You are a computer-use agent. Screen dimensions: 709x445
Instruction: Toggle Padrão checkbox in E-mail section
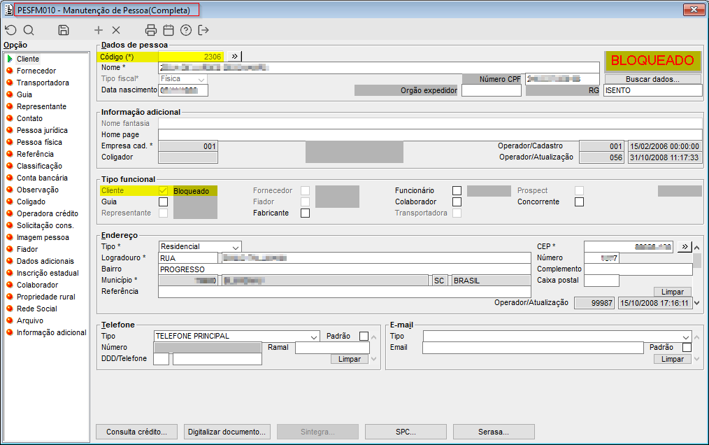click(687, 347)
